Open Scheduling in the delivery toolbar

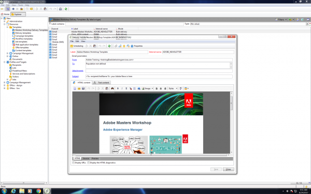point(77,46)
